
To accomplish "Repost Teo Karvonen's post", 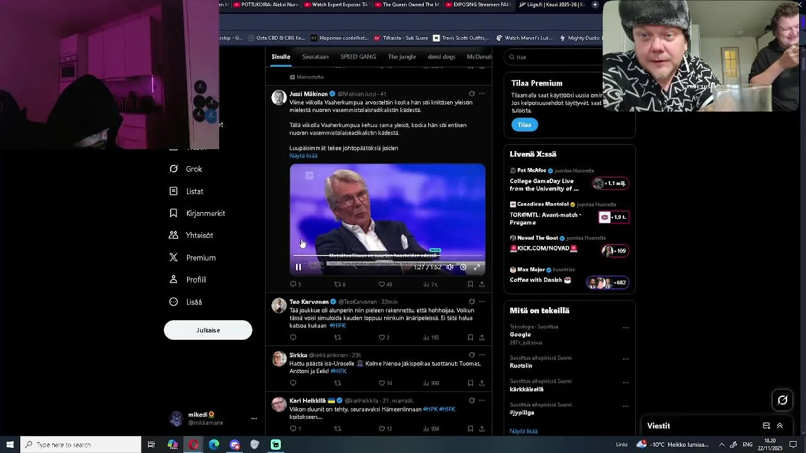I will (x=338, y=338).
